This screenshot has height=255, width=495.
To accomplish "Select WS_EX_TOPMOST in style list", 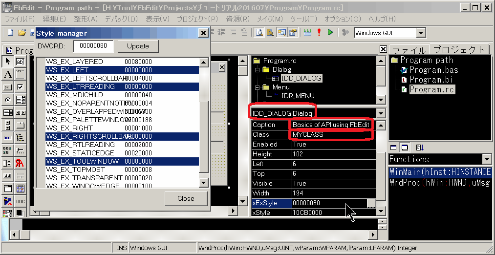I will (x=122, y=170).
